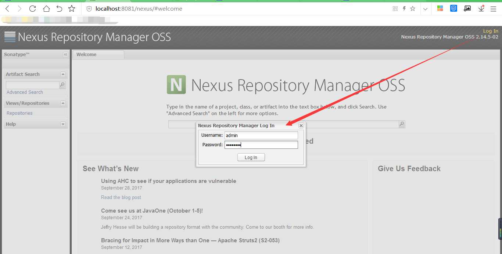
Task: Click the Username field
Action: click(261, 136)
